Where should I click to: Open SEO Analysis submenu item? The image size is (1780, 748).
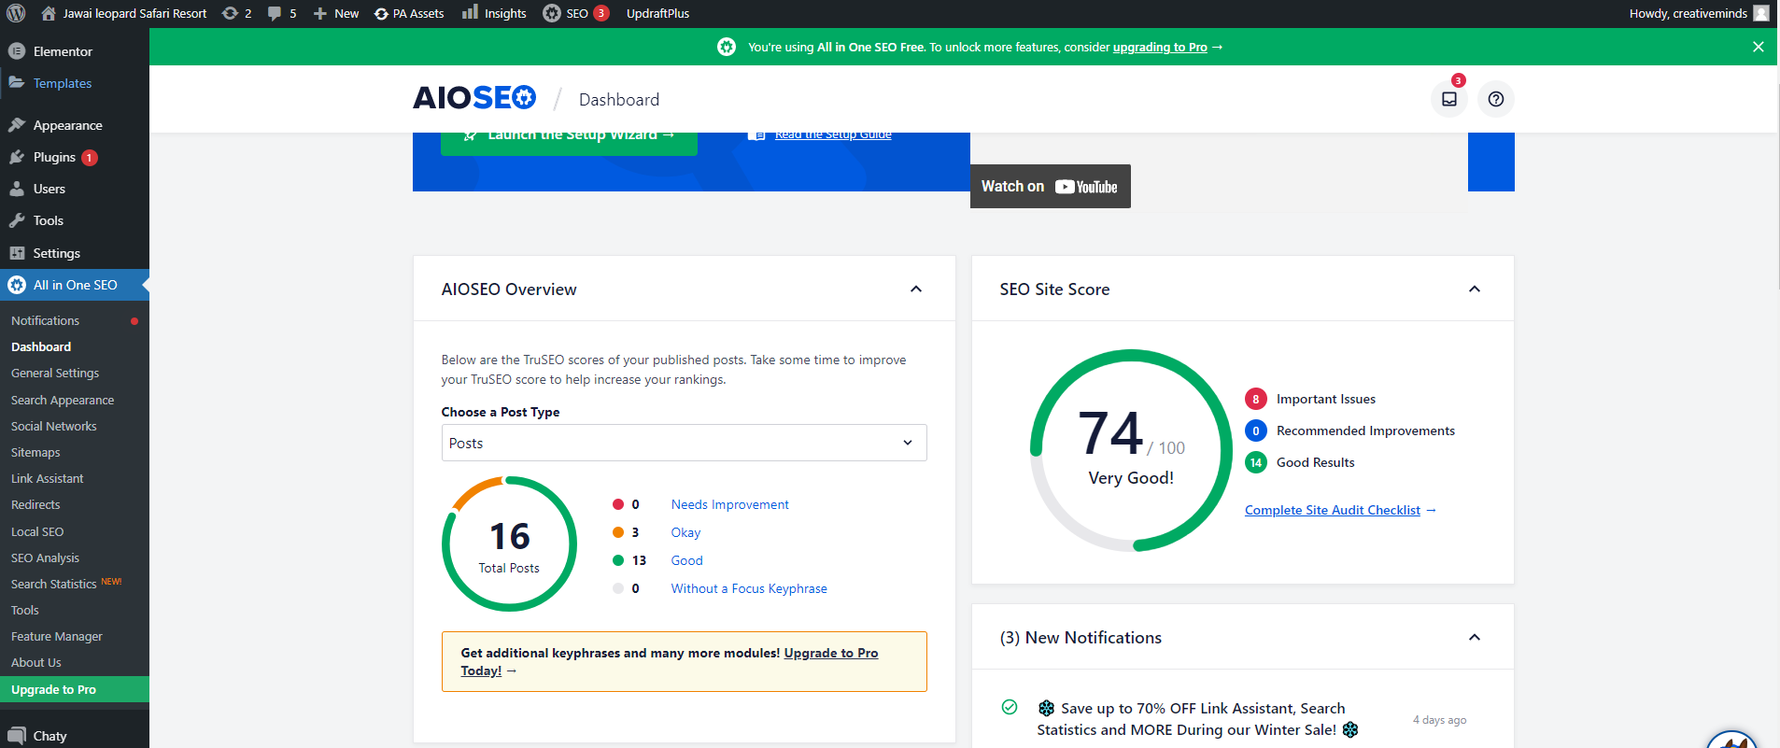coord(45,557)
